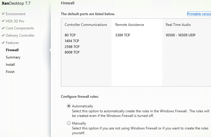Open the Finish step
The height and width of the screenshot is (137, 211).
pos(10,72)
